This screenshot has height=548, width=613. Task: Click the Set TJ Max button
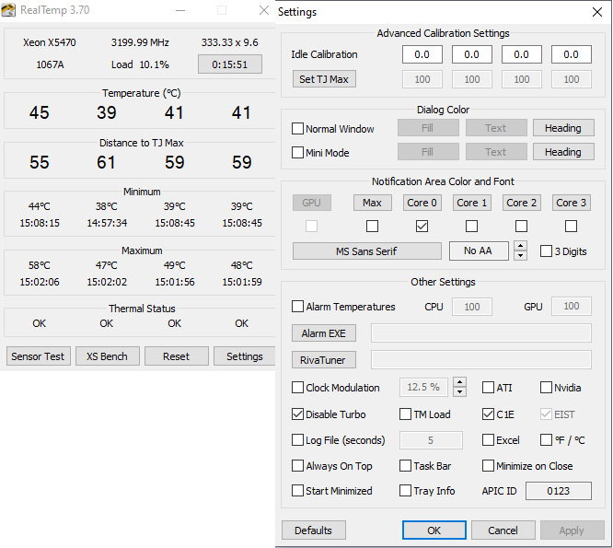[323, 79]
